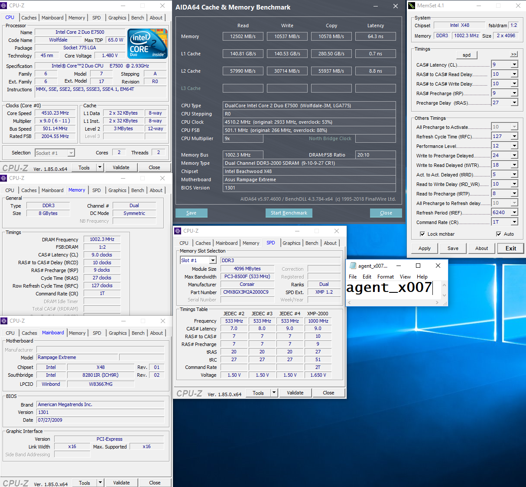Click Start Benchmark in AIDA64
Screen dimensions: 526x487
click(x=289, y=213)
